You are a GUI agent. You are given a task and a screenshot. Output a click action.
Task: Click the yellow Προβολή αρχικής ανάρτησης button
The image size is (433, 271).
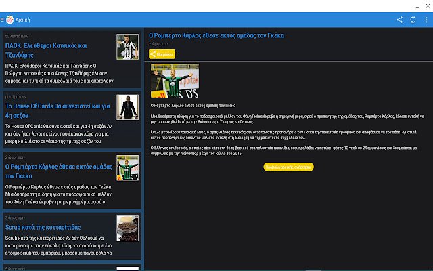289,167
